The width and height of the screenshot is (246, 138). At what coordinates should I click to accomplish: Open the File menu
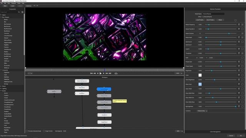coord(2,3)
